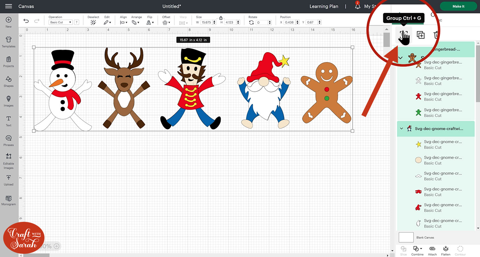
Task: Open the Shapes panel
Action: (9, 82)
